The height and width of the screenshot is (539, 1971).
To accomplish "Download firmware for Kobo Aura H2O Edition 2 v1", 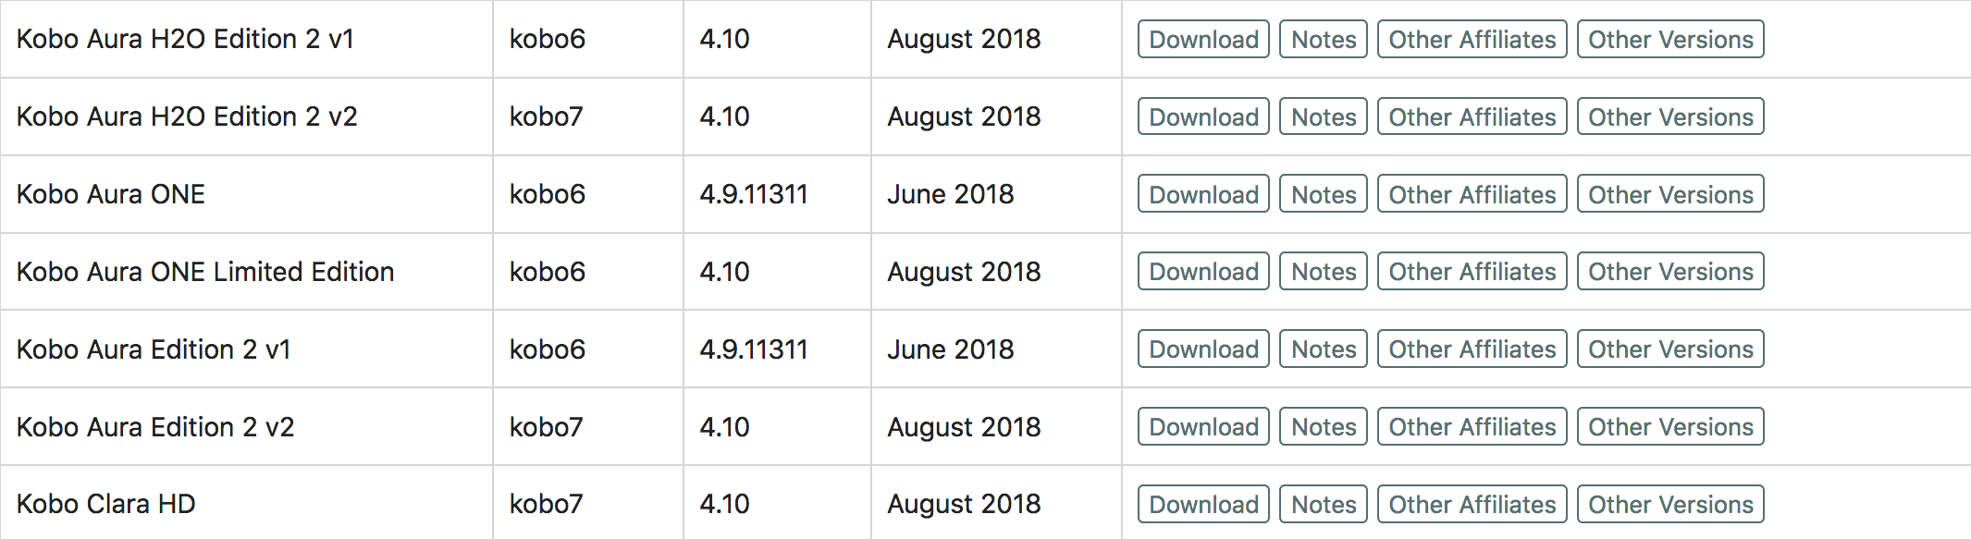I will click(x=1203, y=40).
